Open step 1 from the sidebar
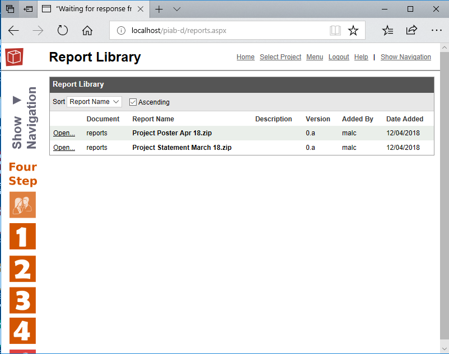449x354 pixels. tap(22, 236)
